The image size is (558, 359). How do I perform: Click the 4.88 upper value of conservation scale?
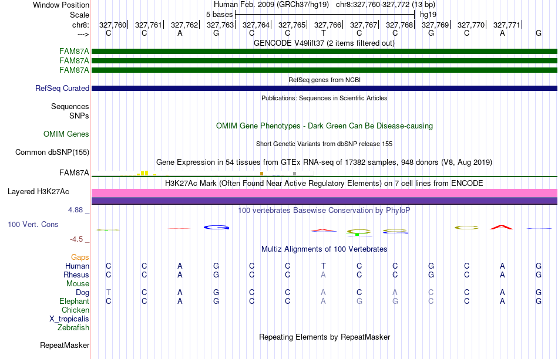(x=75, y=210)
